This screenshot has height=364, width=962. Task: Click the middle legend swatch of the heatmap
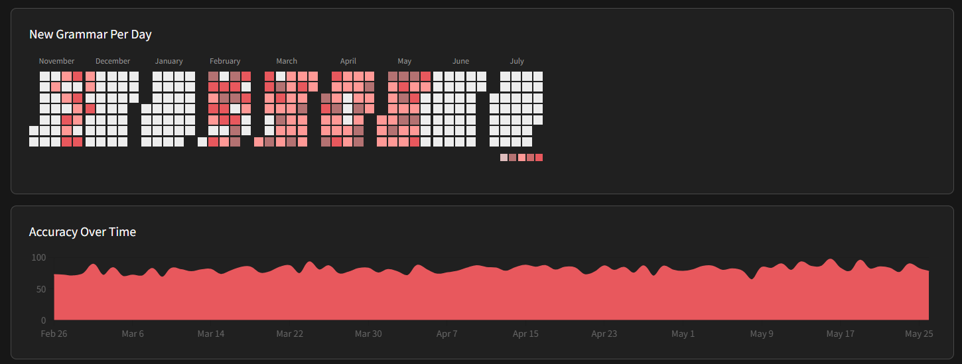521,157
